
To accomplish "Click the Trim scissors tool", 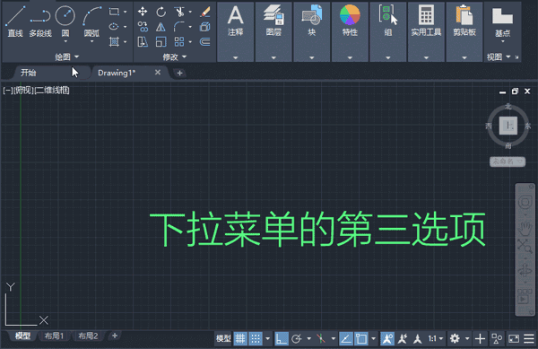I will click(179, 12).
